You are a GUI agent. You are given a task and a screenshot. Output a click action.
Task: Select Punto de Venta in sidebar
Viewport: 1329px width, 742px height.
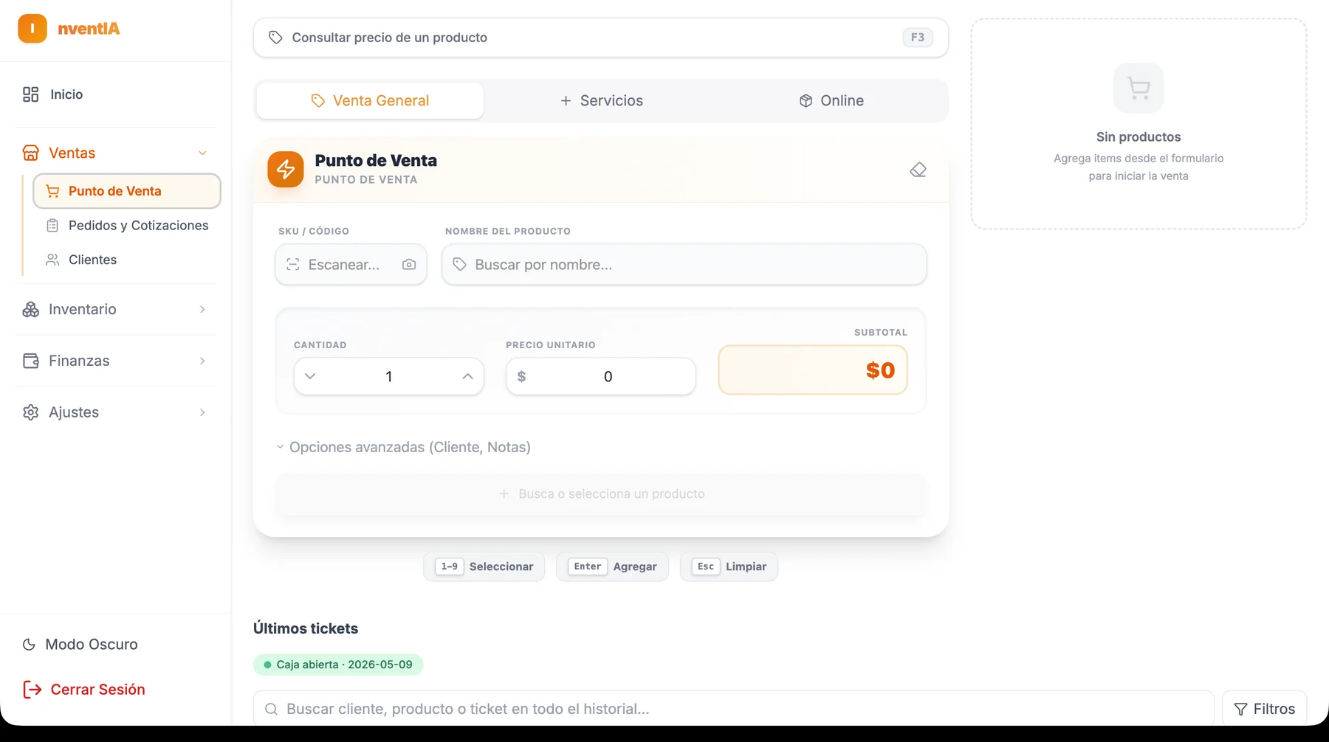click(x=127, y=191)
